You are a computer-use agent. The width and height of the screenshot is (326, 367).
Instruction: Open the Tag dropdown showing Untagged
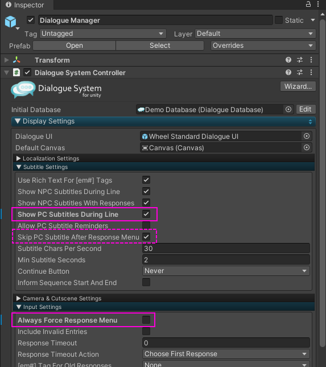tap(103, 34)
